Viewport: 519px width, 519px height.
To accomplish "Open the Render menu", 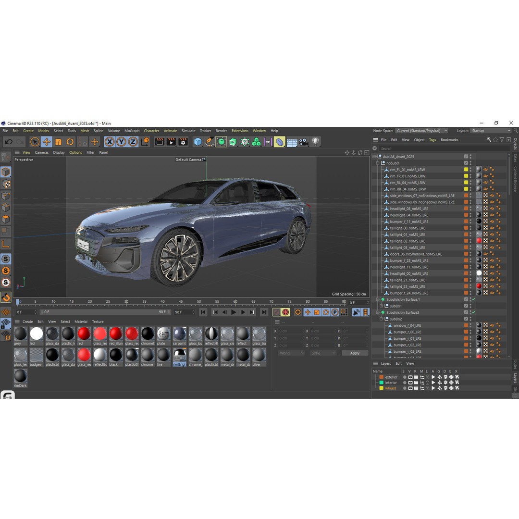I will click(221, 131).
